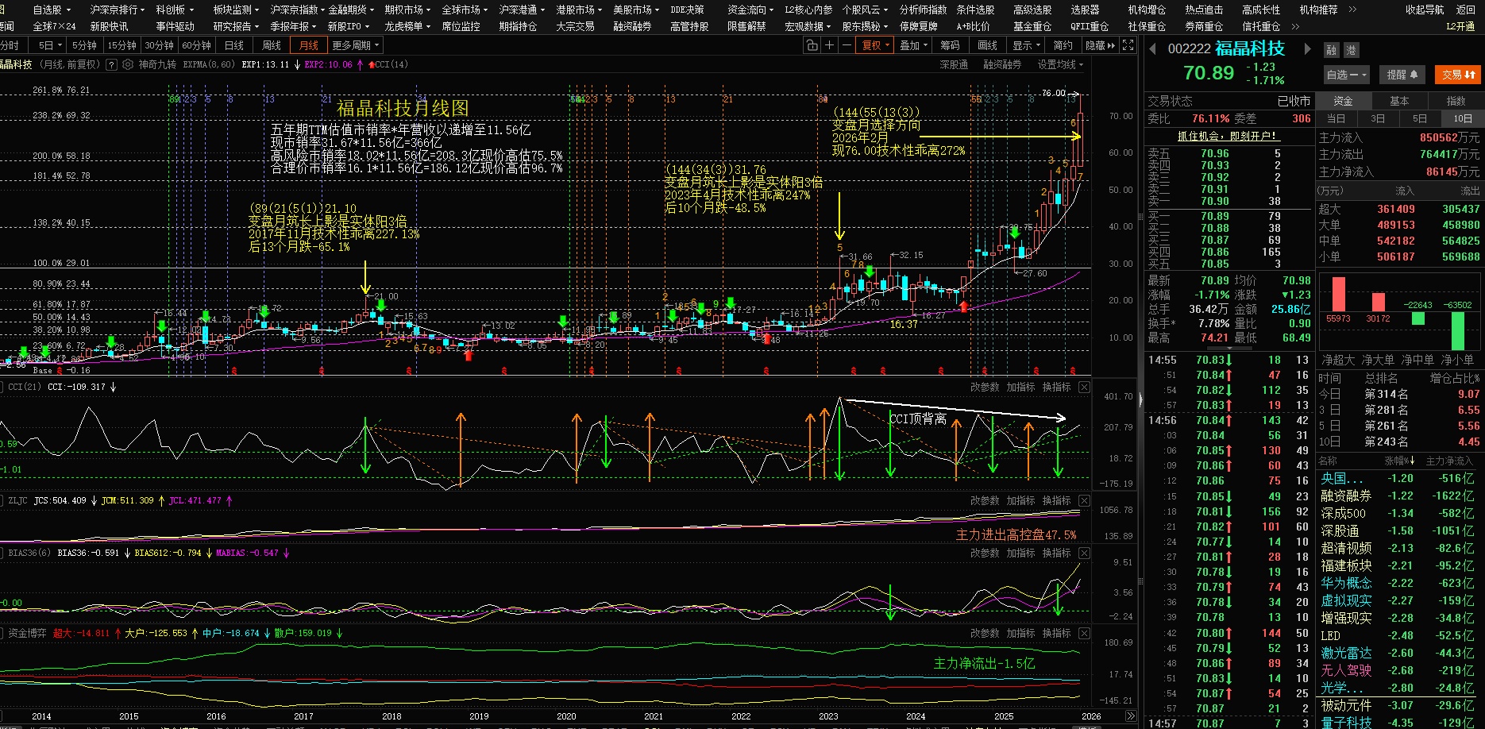Open 龙虎榜单 menu
This screenshot has height=729, width=1485.
[x=407, y=26]
